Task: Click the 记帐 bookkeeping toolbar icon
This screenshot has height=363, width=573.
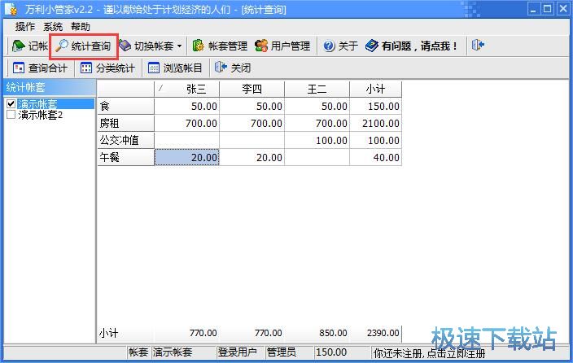Action: point(19,46)
